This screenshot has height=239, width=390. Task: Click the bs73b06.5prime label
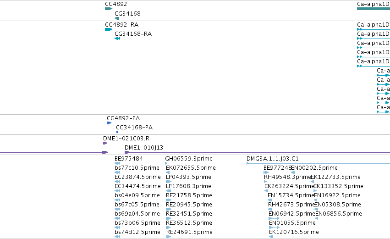[137, 223]
